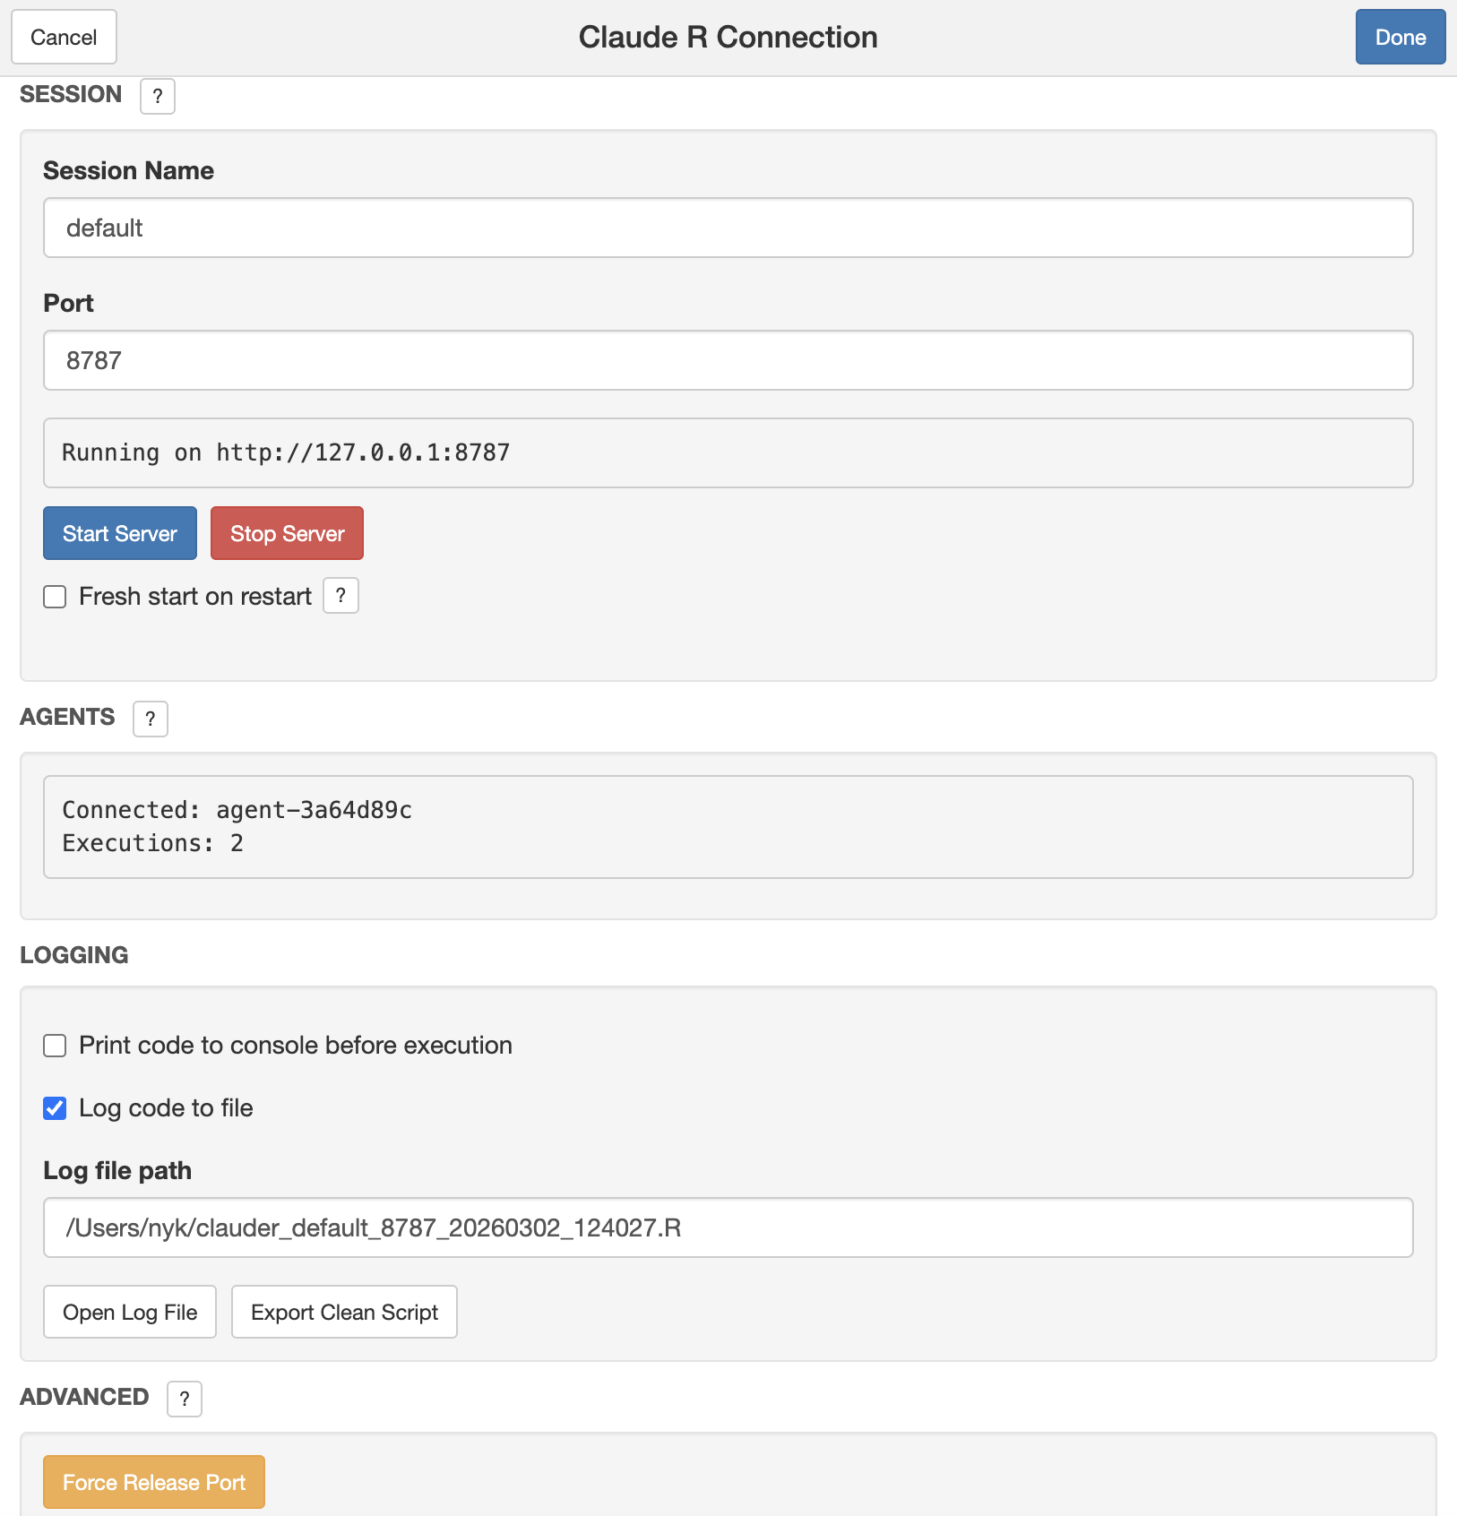Select the Running on http status box
This screenshot has width=1457, height=1516.
tap(728, 452)
